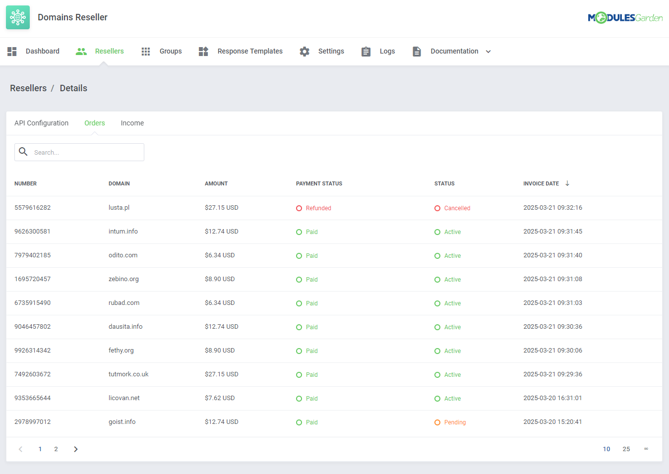This screenshot has height=474, width=669.
Task: View Logs using the clipboard icon
Action: (x=365, y=51)
